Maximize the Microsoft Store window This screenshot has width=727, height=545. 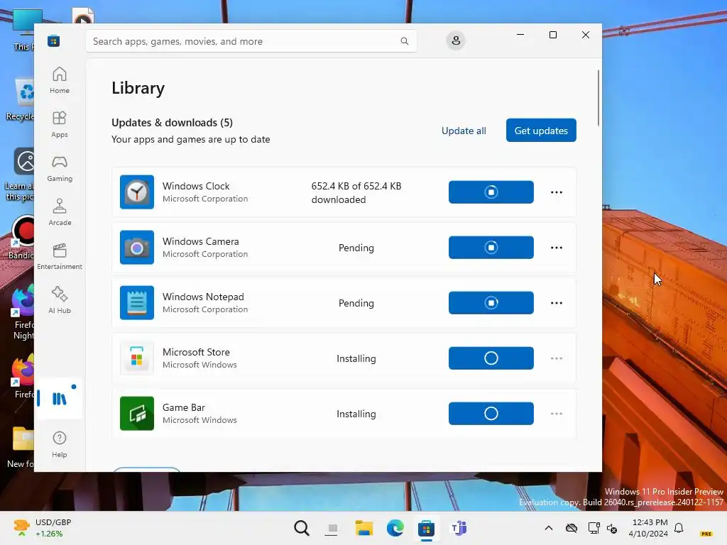click(552, 35)
